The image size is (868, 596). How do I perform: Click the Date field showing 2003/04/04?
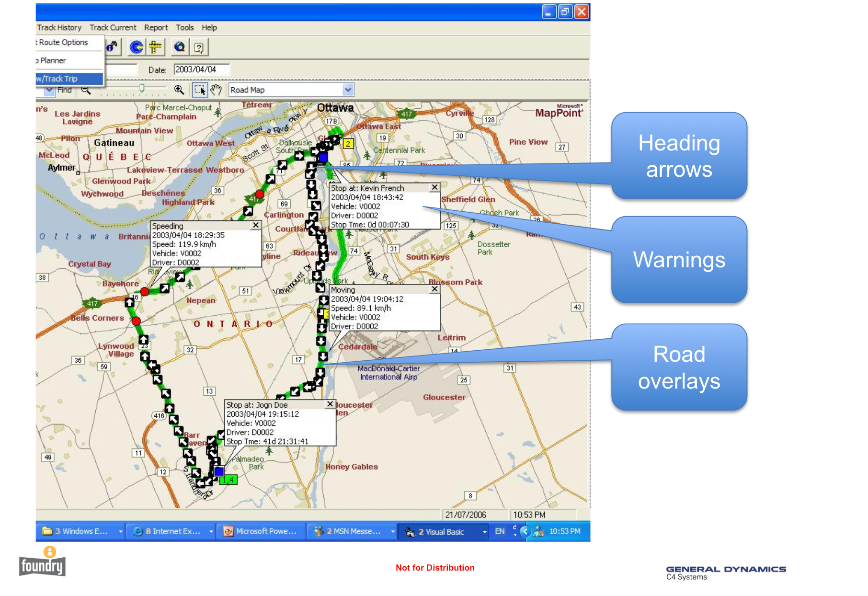click(x=202, y=69)
